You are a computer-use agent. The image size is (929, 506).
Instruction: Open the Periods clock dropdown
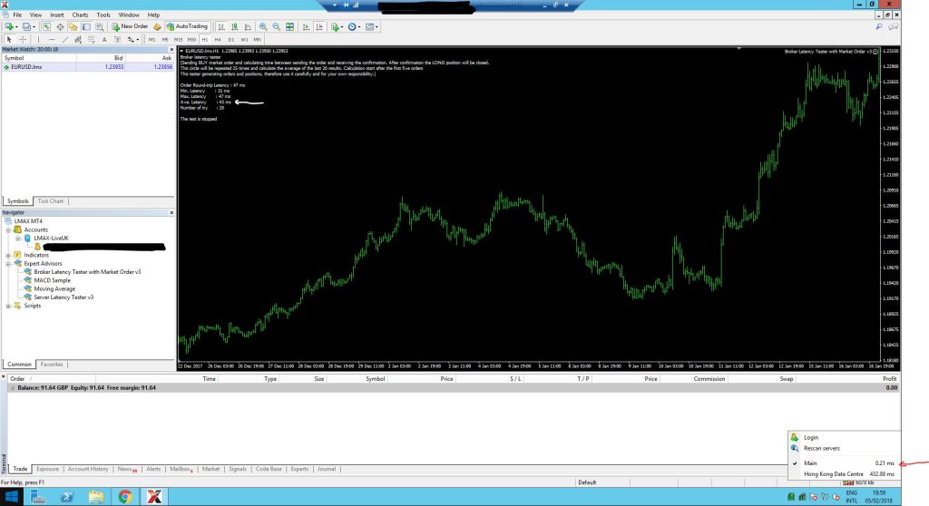(354, 26)
